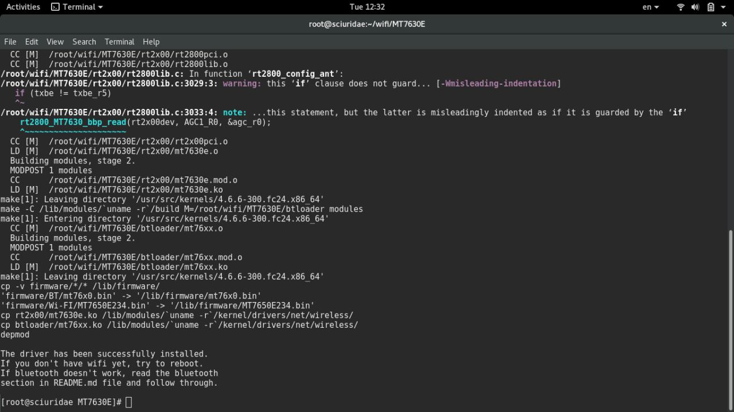
Task: Open the Edit menu
Action: tap(32, 42)
